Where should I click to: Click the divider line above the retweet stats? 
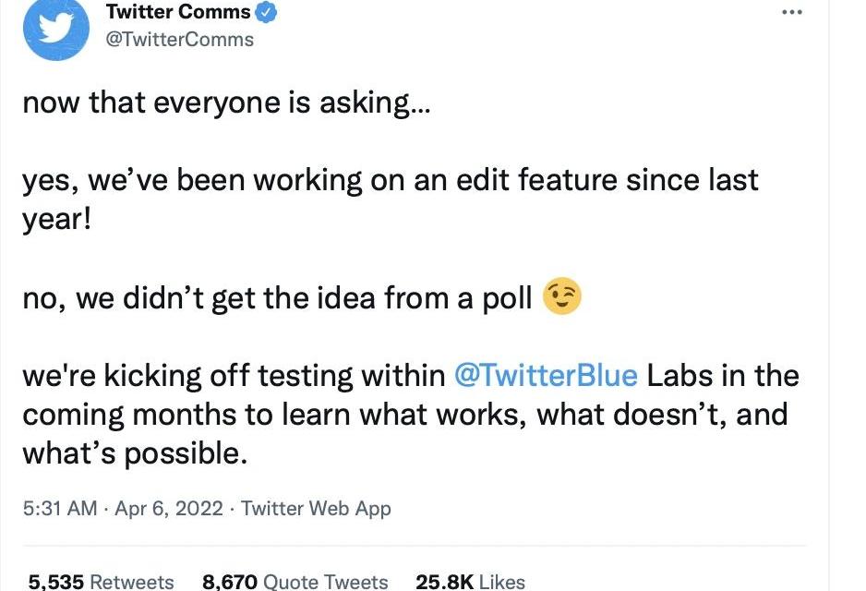[414, 545]
